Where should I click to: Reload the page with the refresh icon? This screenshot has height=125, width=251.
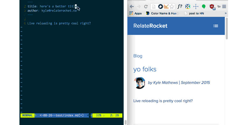146,7
